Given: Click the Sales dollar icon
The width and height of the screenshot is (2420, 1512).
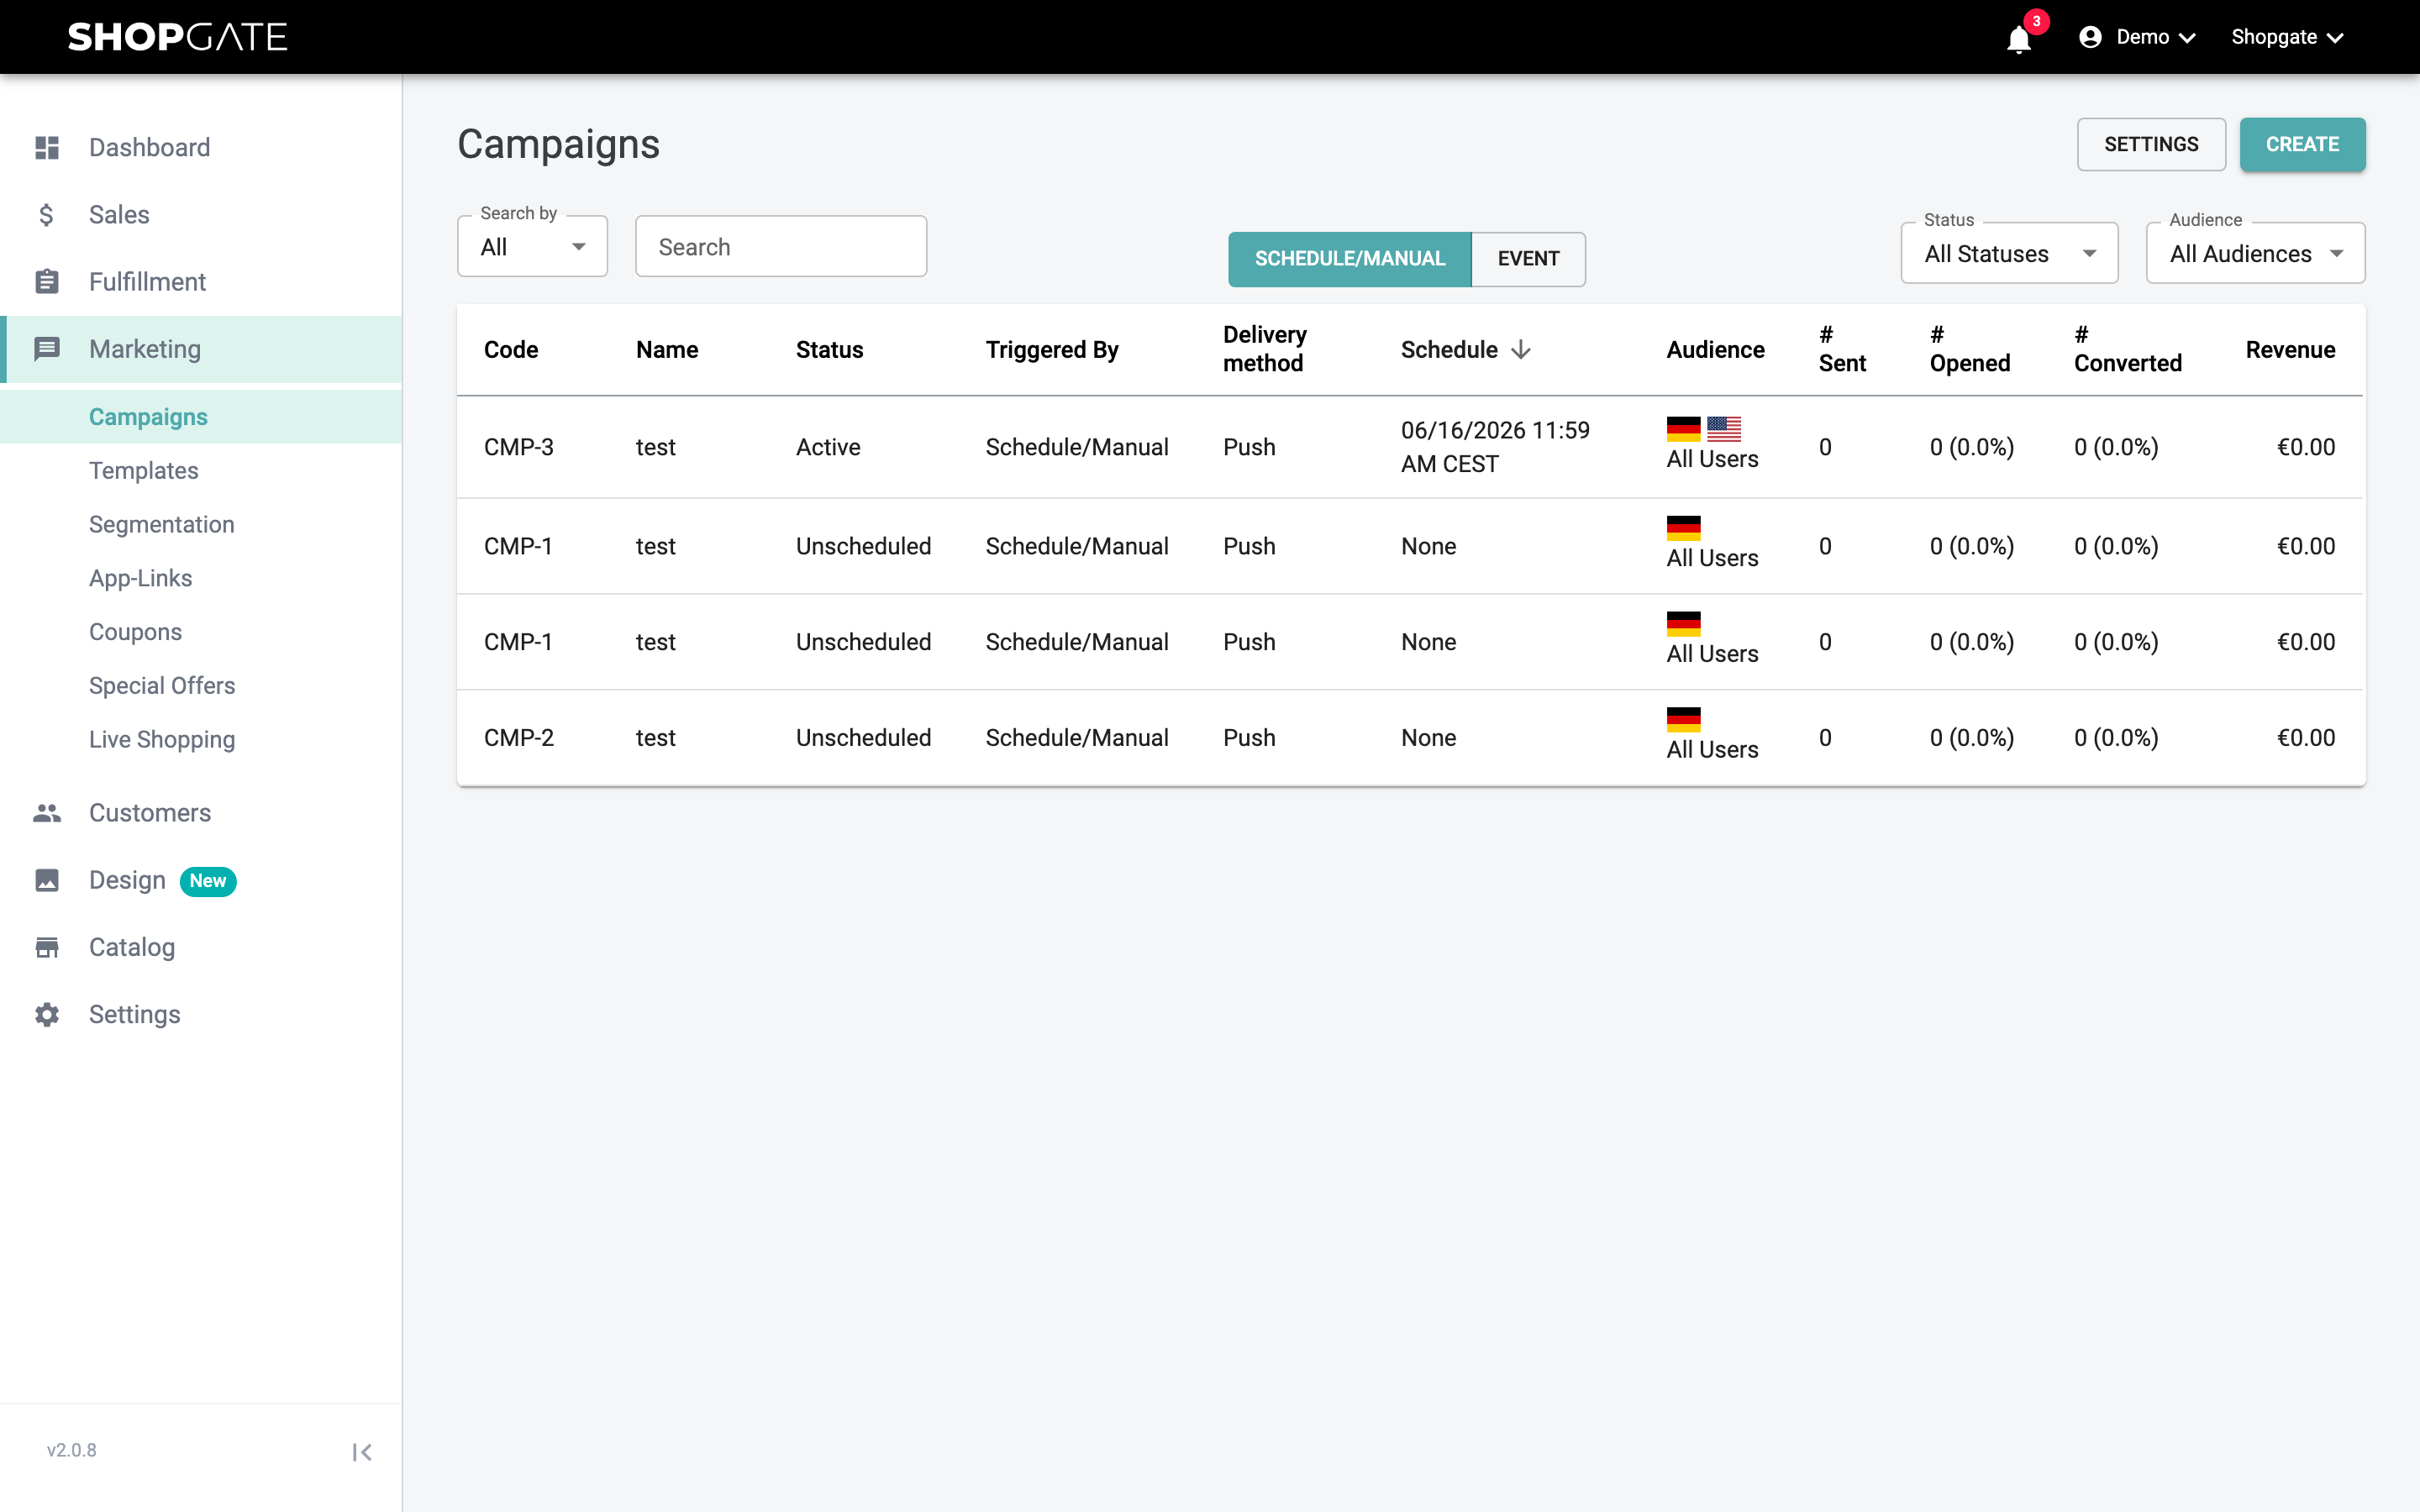Looking at the screenshot, I should [47, 215].
